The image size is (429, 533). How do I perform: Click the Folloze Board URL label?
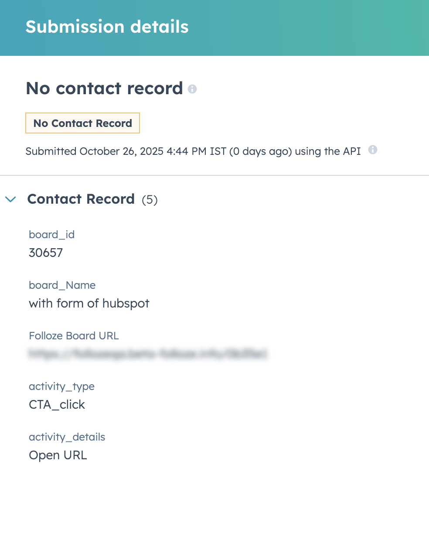point(74,336)
